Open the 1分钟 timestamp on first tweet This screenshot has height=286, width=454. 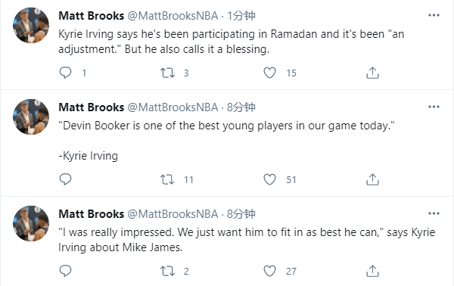click(241, 16)
